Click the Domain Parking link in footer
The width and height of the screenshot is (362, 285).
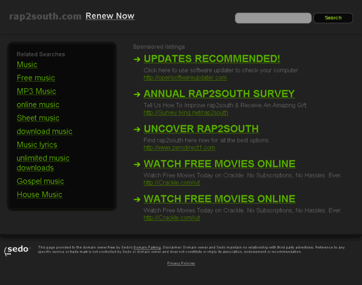pyautogui.click(x=147, y=247)
